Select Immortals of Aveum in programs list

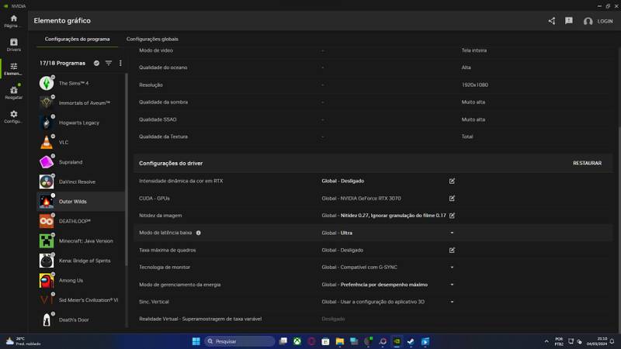[x=81, y=103]
